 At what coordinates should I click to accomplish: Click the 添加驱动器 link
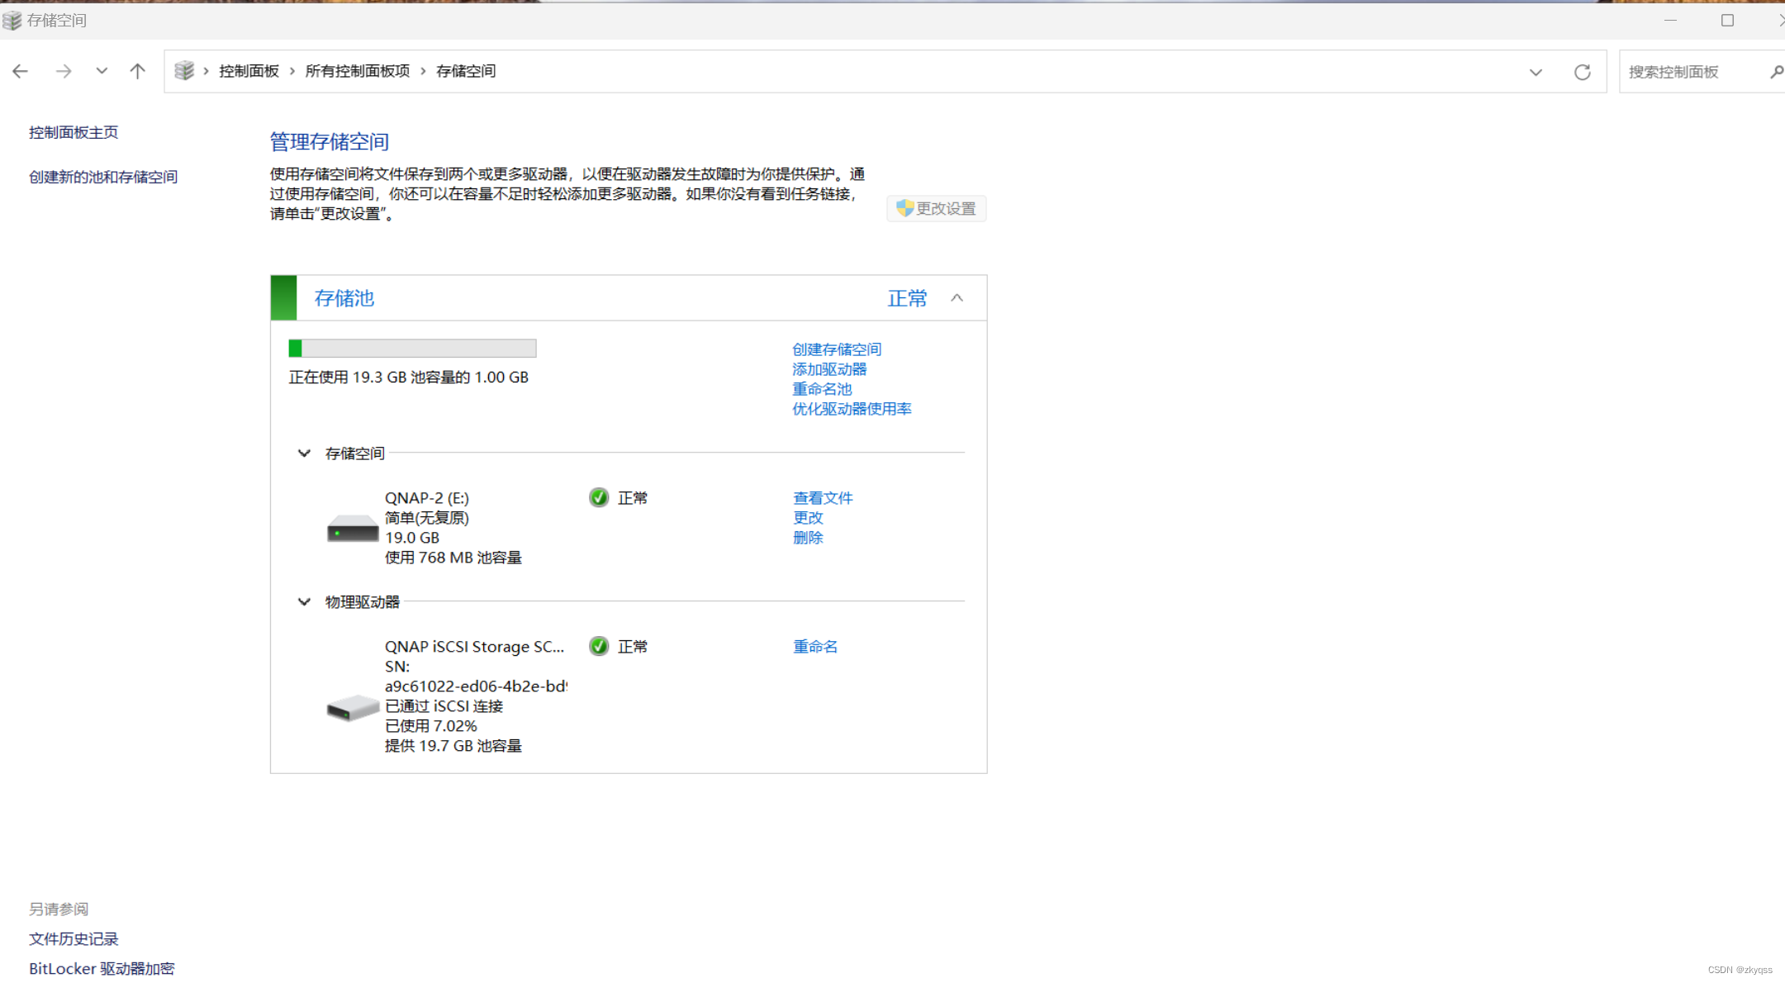point(828,369)
